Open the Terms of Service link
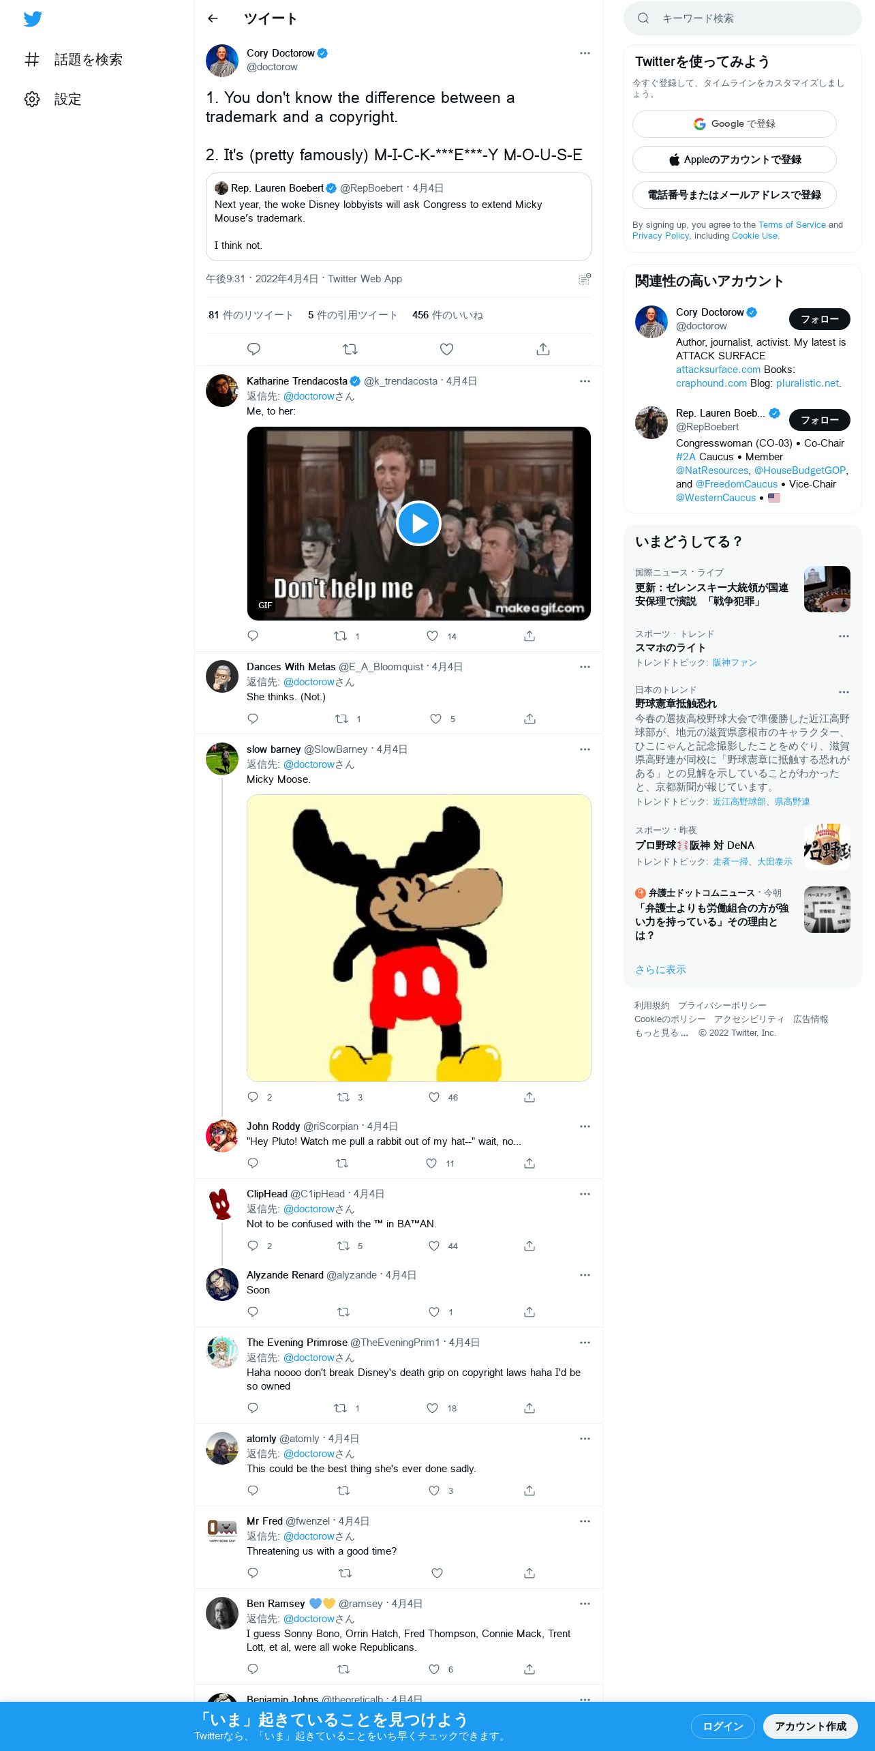 pyautogui.click(x=792, y=225)
